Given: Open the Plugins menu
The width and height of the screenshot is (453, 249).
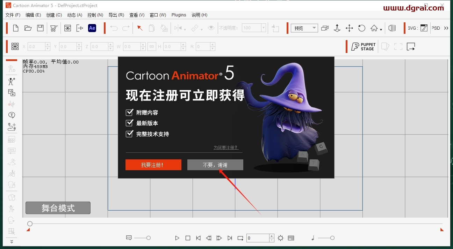Looking at the screenshot, I should pos(179,15).
